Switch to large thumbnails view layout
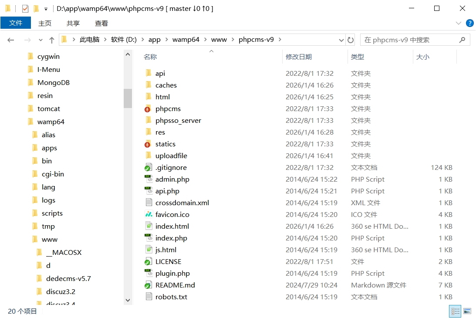The width and height of the screenshot is (476, 318). (467, 311)
